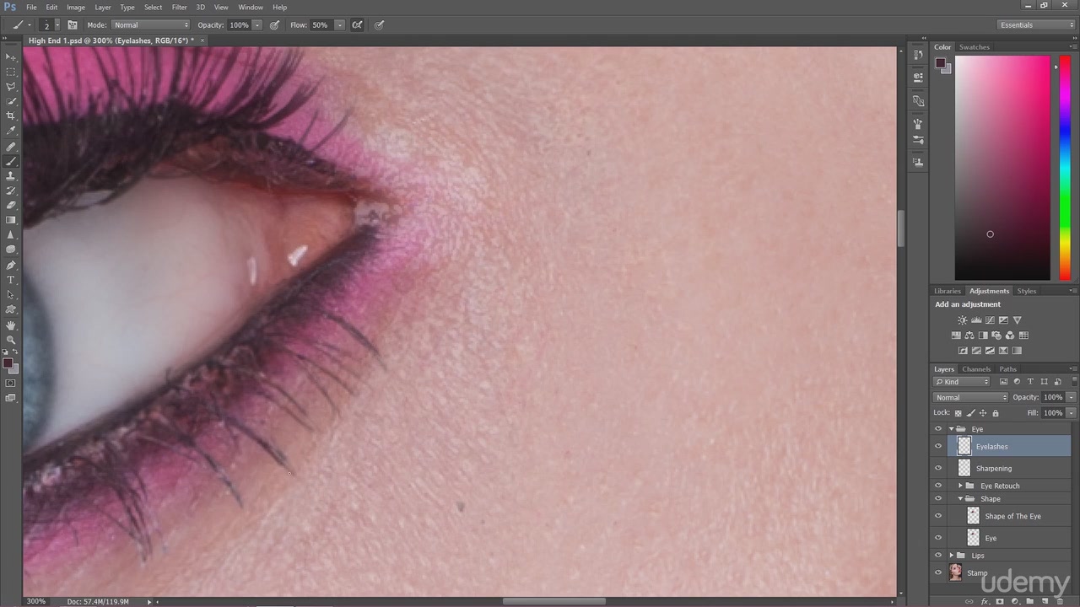
Task: Toggle lock all for layer
Action: pyautogui.click(x=996, y=413)
